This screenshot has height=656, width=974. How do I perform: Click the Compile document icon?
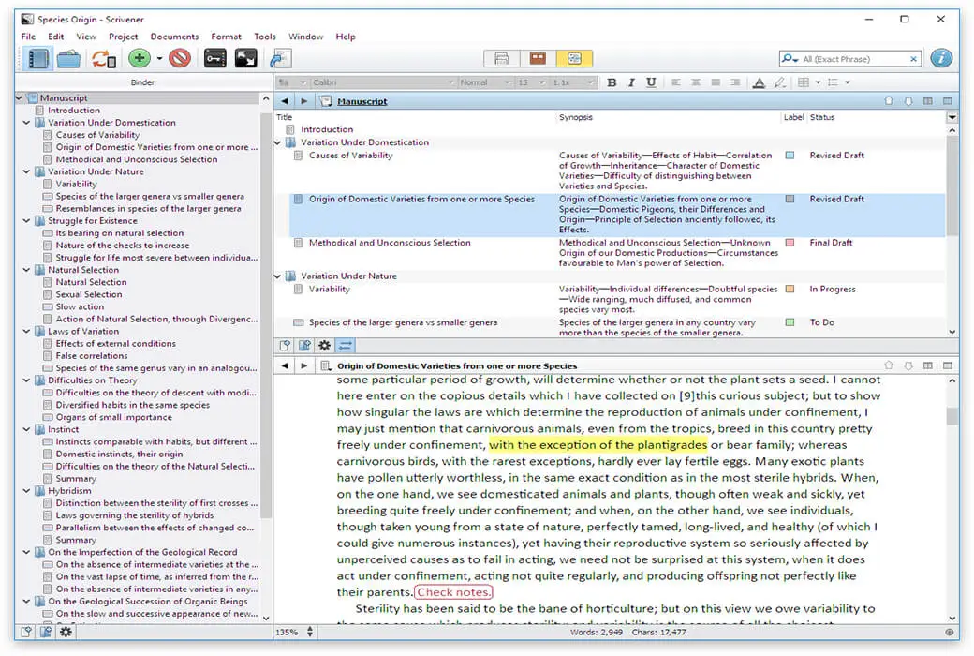[x=280, y=59]
